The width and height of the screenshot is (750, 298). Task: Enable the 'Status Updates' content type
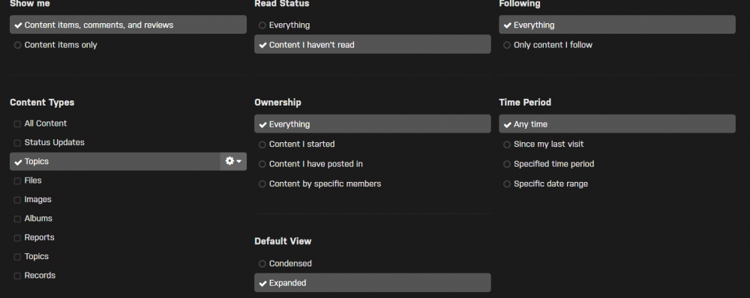click(17, 143)
